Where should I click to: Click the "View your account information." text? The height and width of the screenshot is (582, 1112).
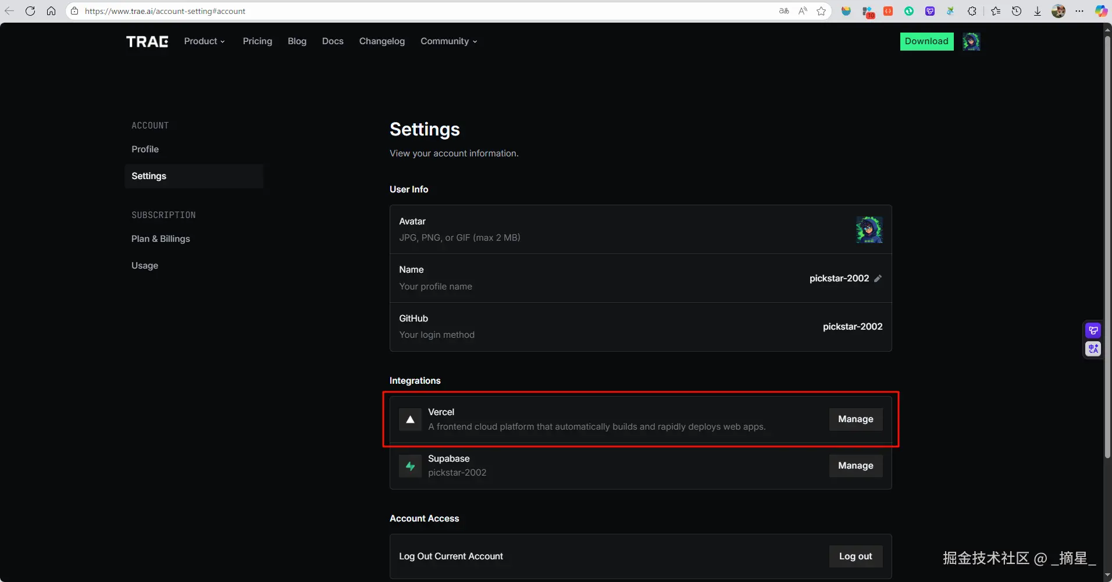pyautogui.click(x=454, y=153)
